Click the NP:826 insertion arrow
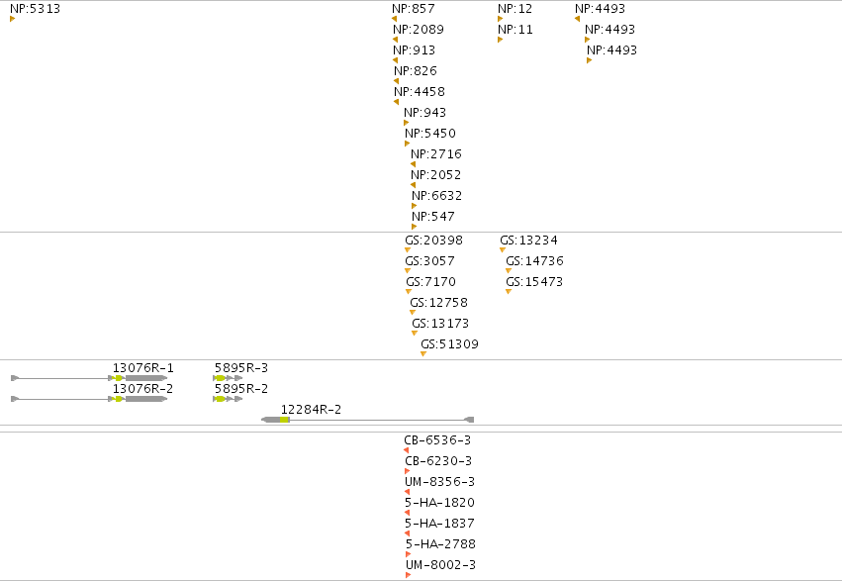Screen dimensions: 842x581 (397, 81)
